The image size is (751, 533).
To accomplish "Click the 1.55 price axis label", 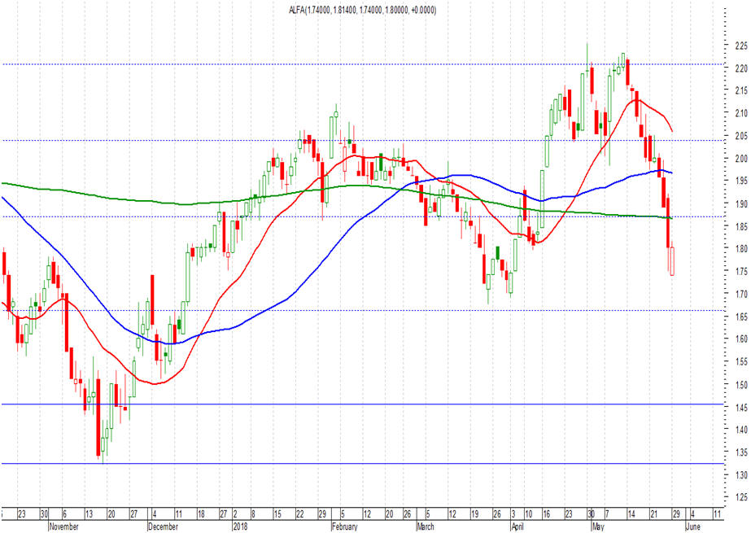I will pos(741,362).
